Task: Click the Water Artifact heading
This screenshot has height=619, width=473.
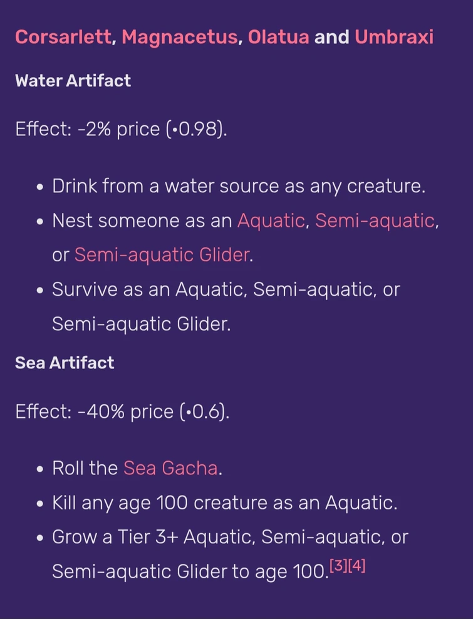Action: click(73, 81)
